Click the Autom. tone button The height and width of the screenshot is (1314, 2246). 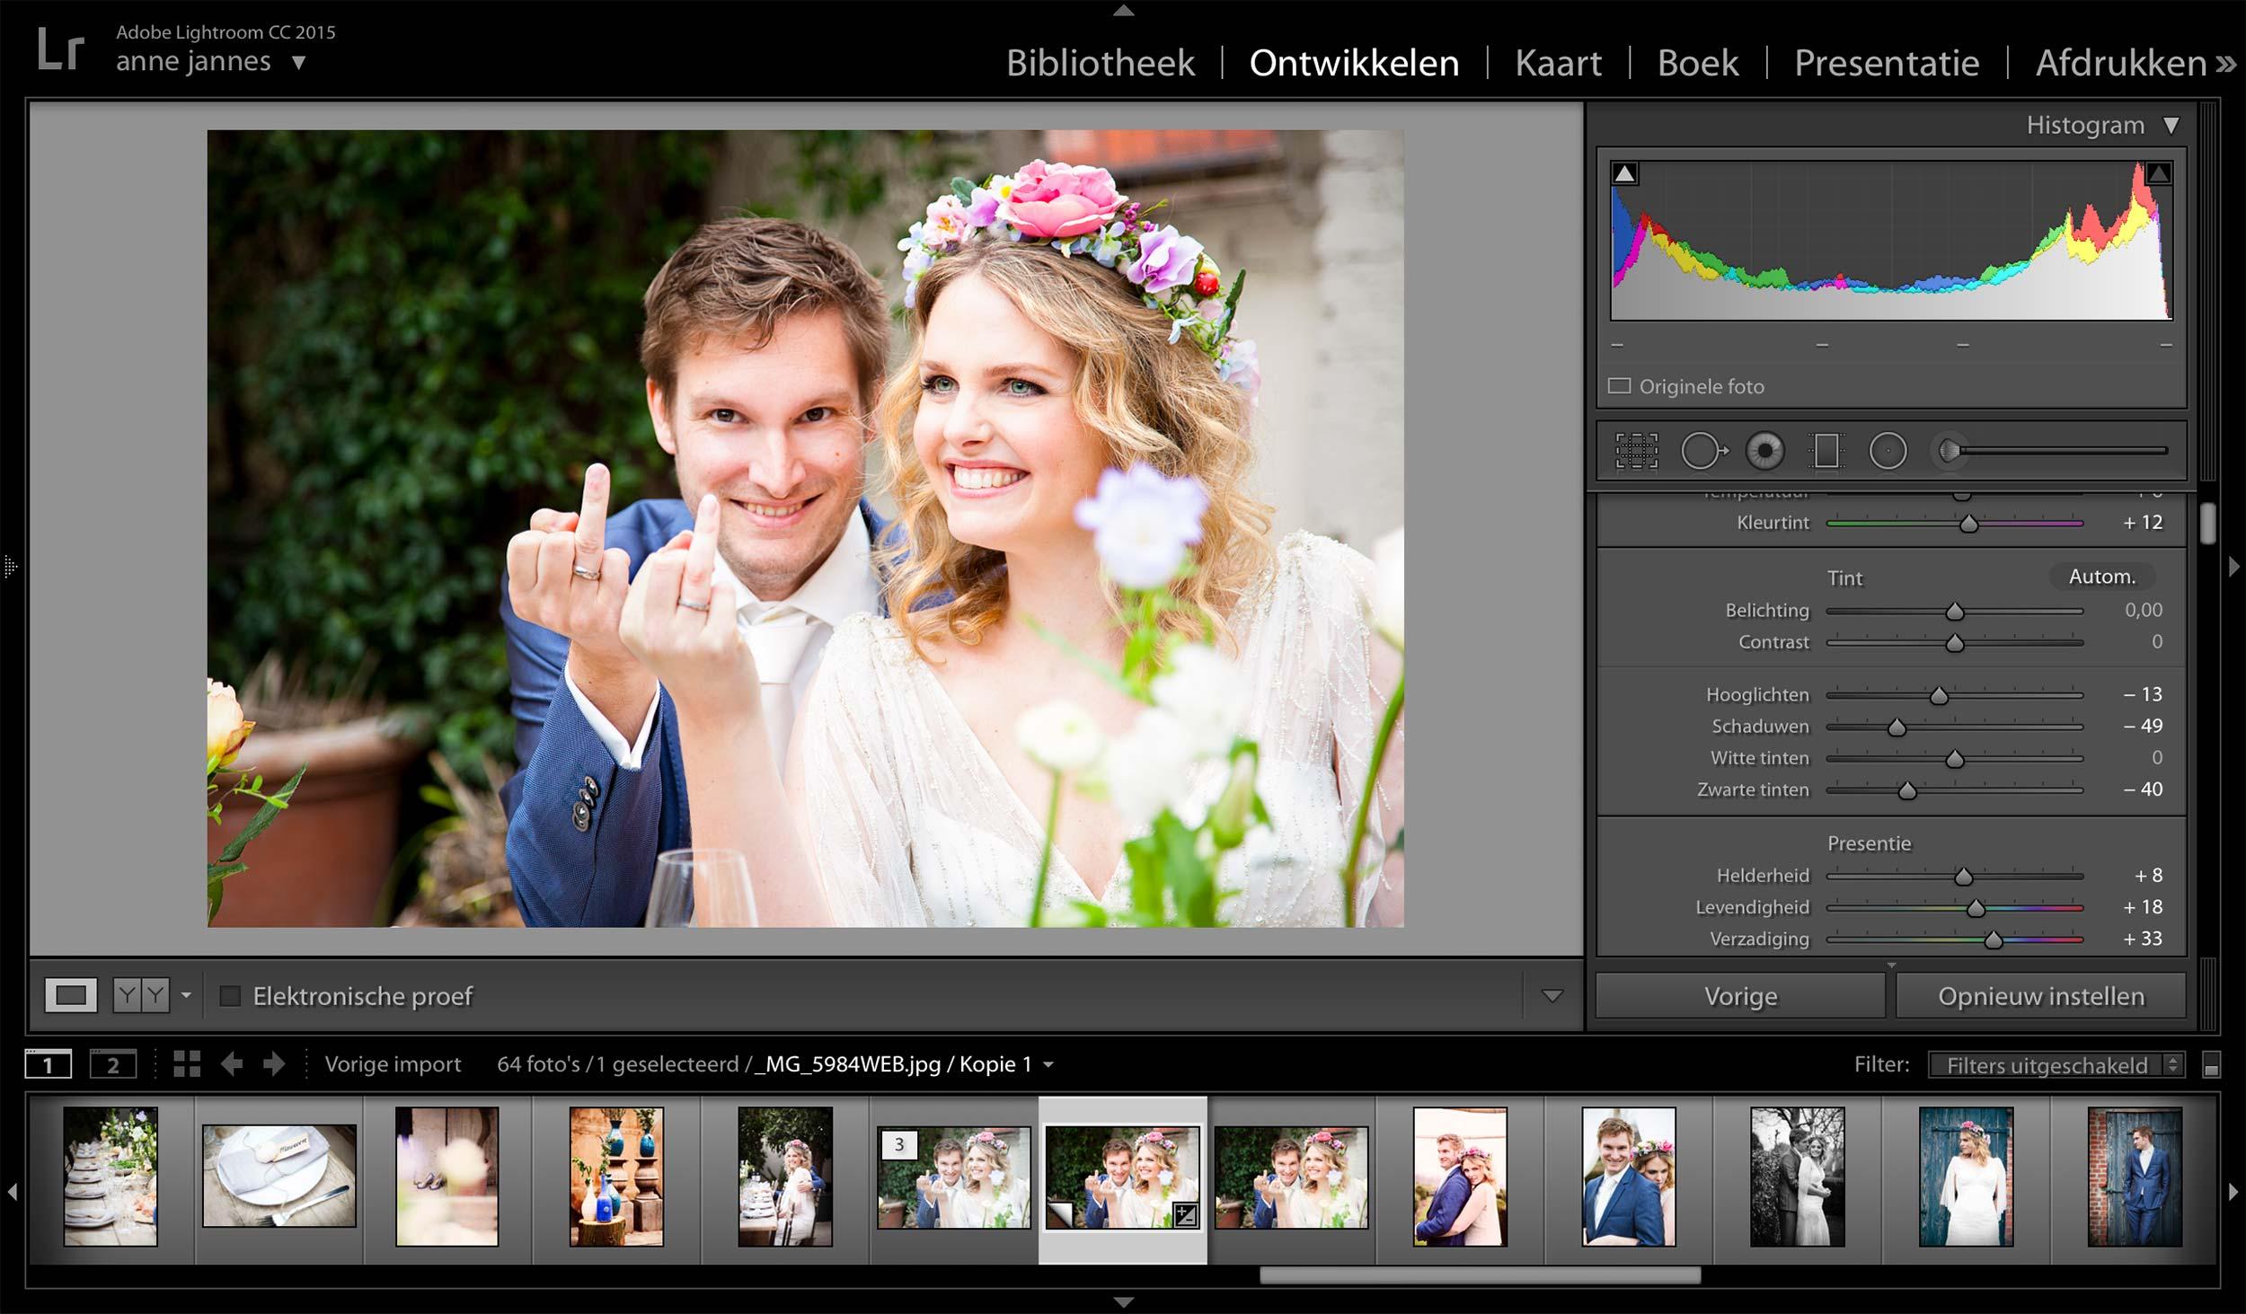pos(2101,577)
